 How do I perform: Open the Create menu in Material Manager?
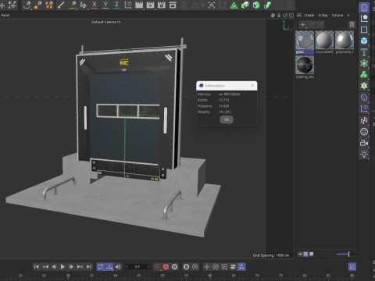coord(309,15)
